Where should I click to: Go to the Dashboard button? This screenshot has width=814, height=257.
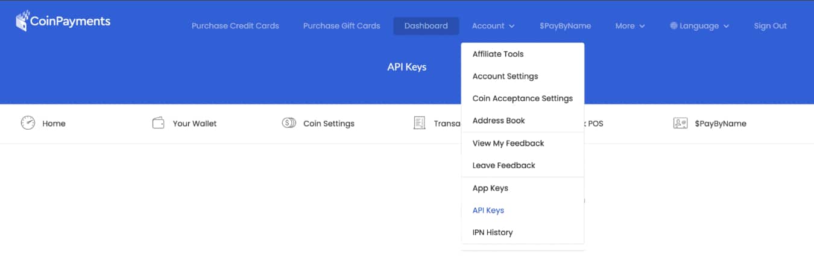click(x=426, y=26)
